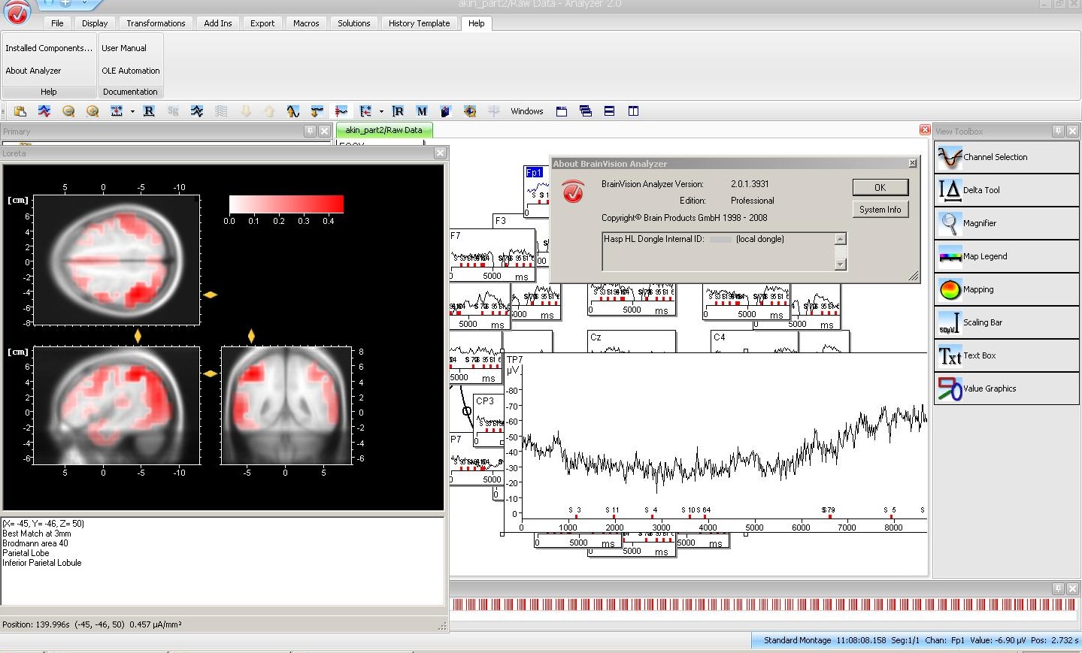Click the underlined R toolbar icon
The width and height of the screenshot is (1082, 653).
point(149,111)
